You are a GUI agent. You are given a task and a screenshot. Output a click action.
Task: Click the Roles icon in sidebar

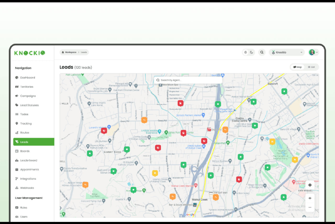(17, 207)
